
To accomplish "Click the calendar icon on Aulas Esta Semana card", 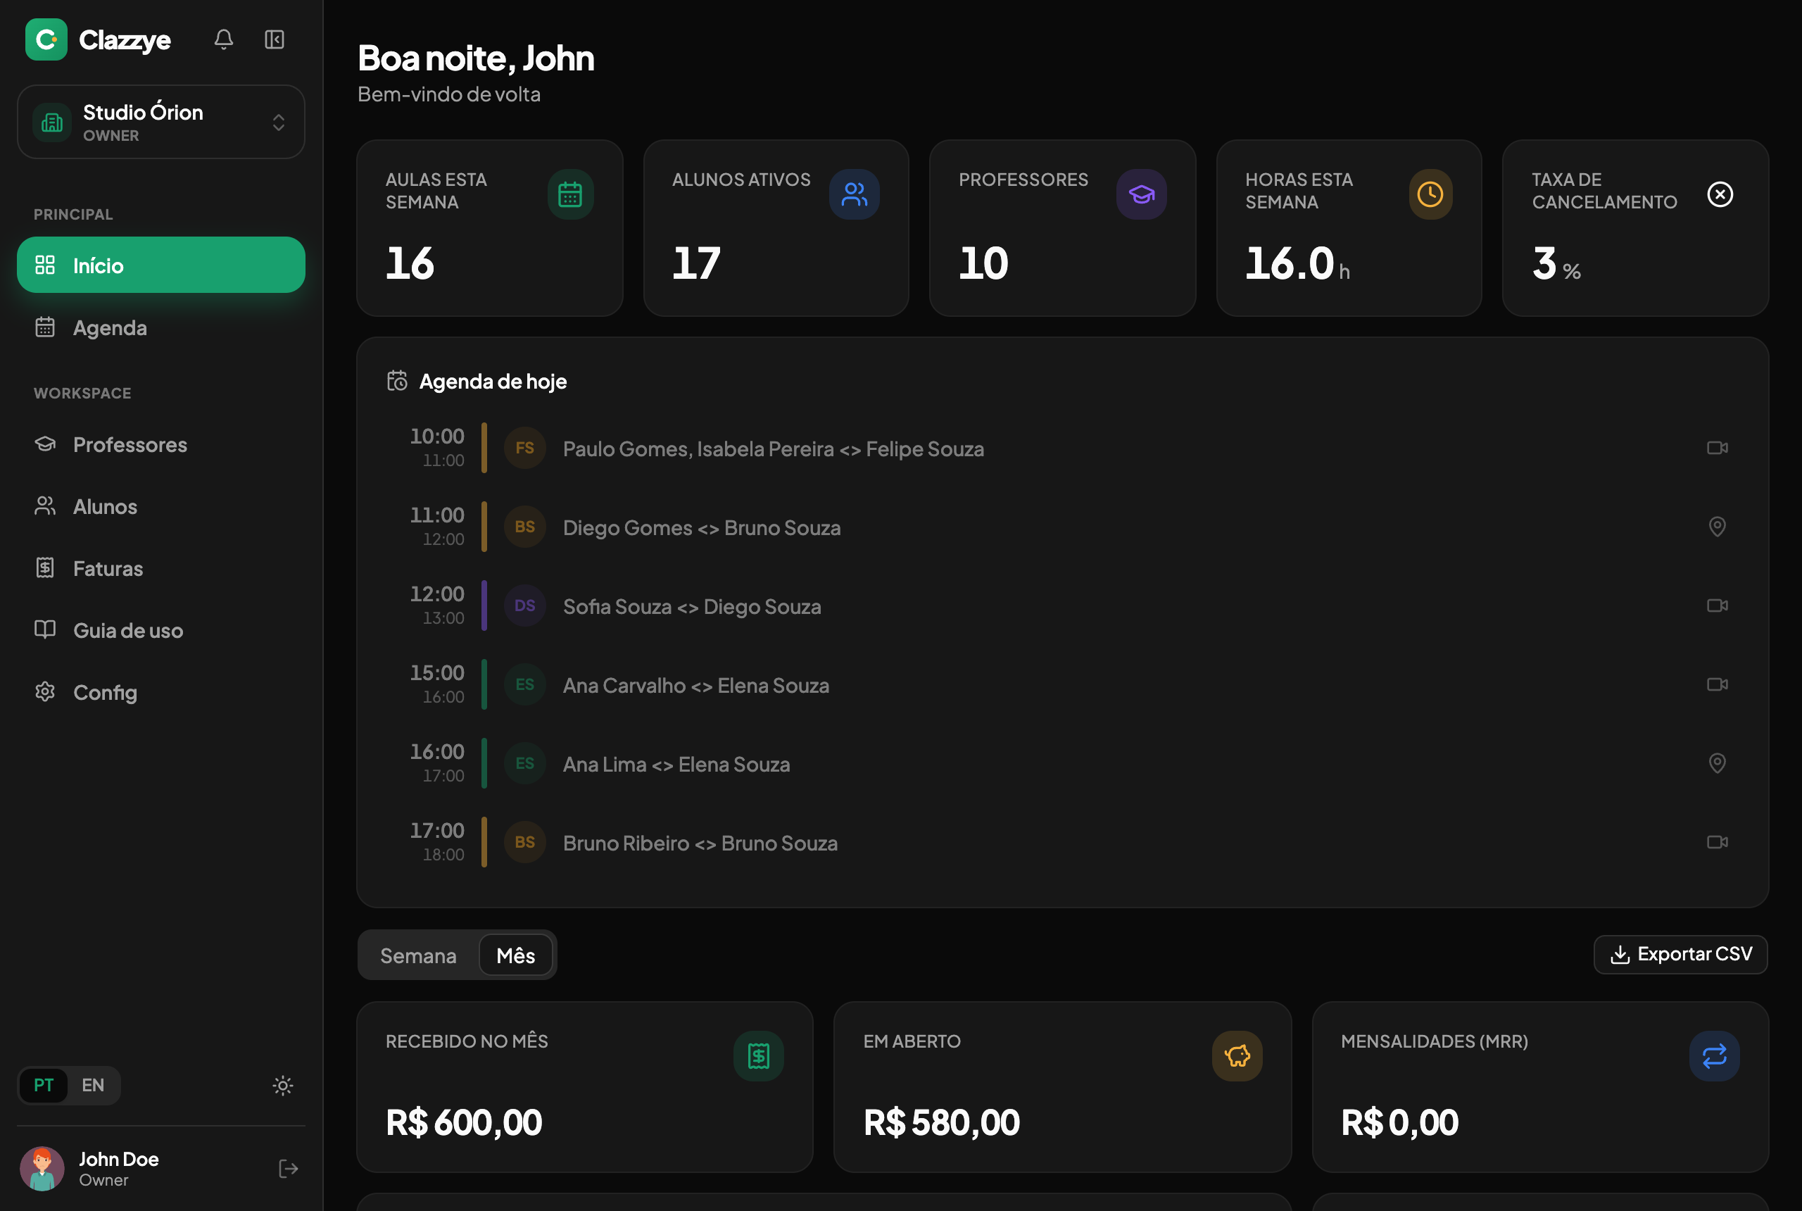I will 569,194.
